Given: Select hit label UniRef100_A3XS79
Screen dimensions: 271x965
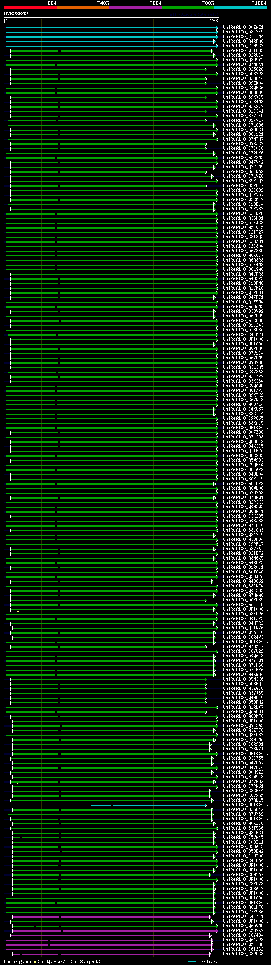Looking at the screenshot, I should point(243,107).
